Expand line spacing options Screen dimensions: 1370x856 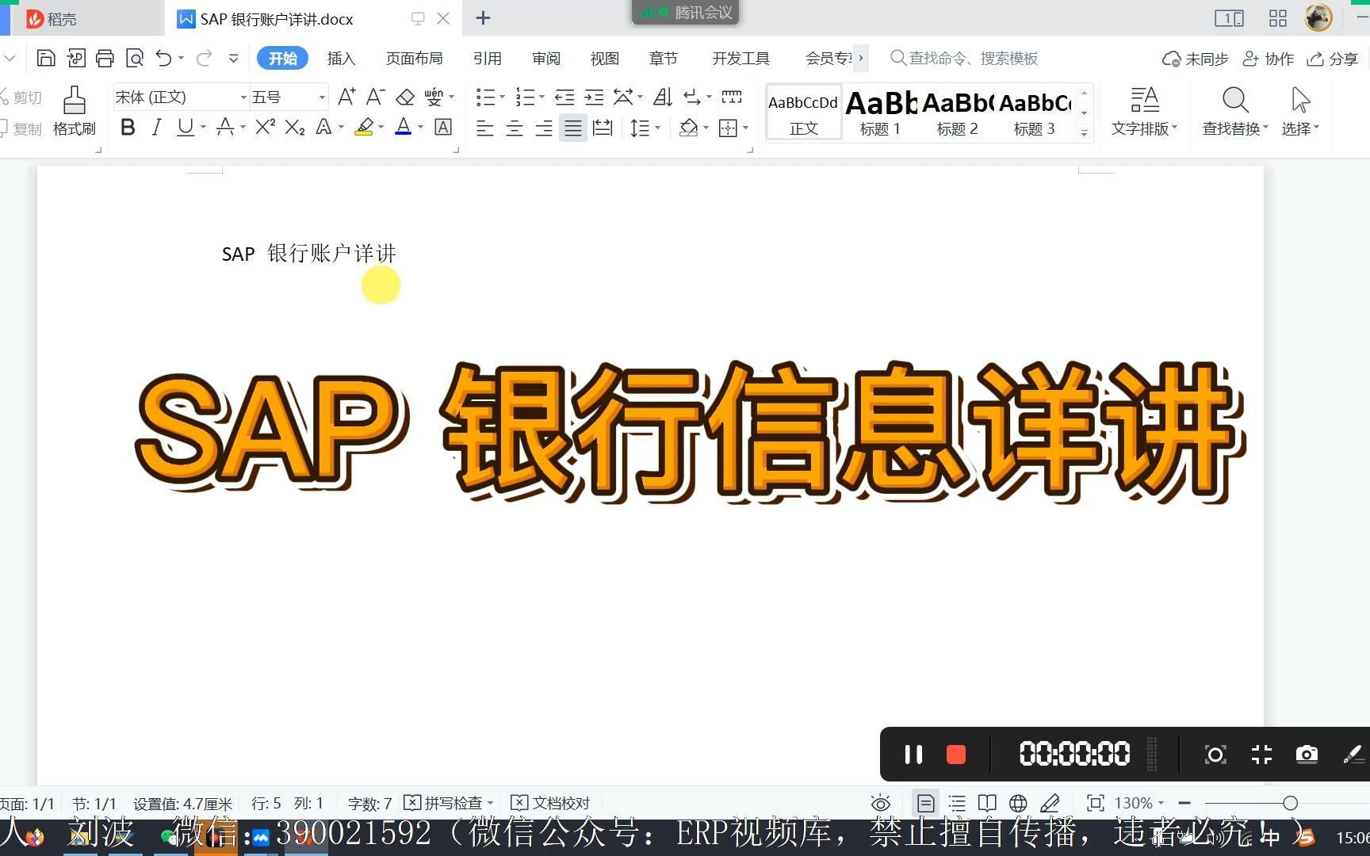click(658, 128)
